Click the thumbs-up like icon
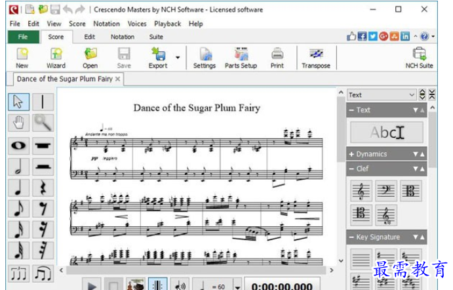The width and height of the screenshot is (453, 290). click(x=351, y=37)
